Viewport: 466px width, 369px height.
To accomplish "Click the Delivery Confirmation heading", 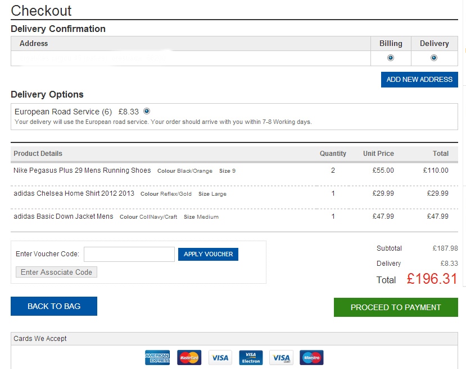I will tap(58, 29).
